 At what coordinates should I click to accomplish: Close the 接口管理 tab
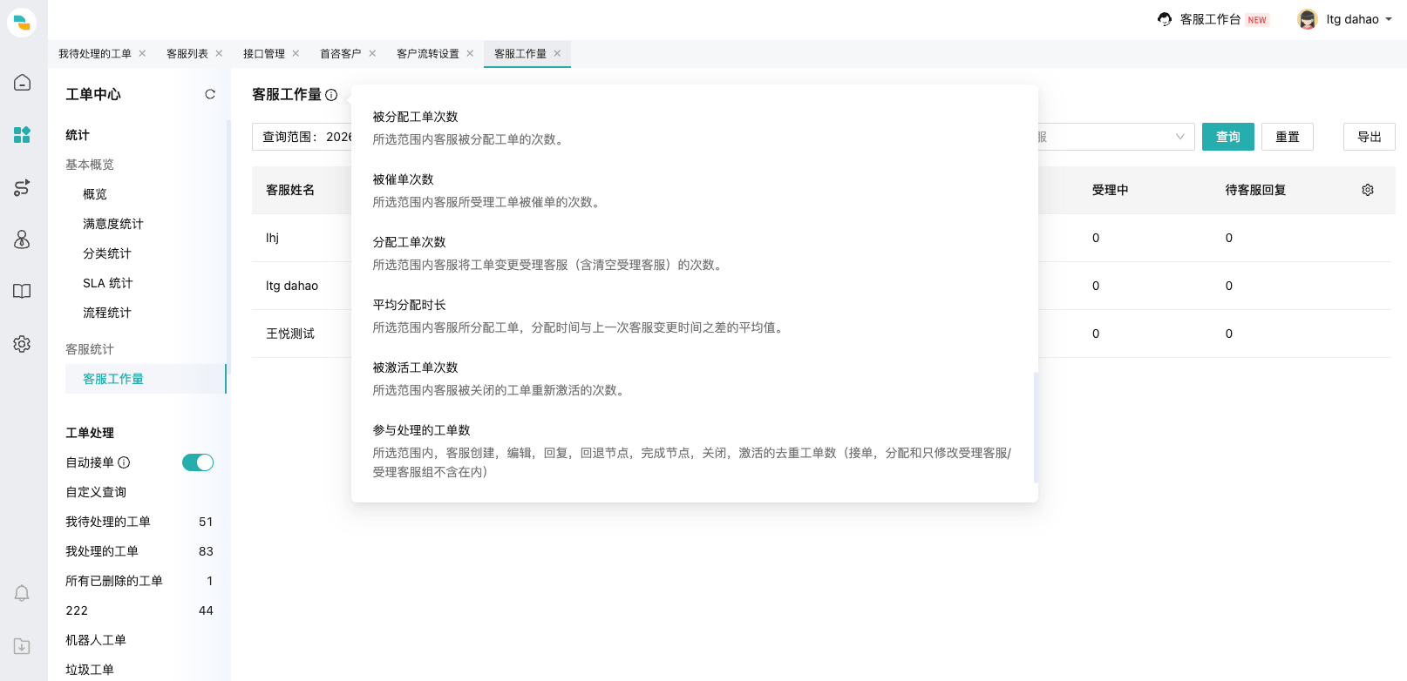tap(296, 53)
